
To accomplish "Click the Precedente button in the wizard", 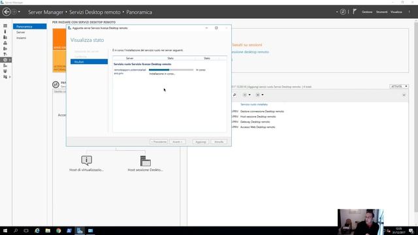I will [159, 142].
